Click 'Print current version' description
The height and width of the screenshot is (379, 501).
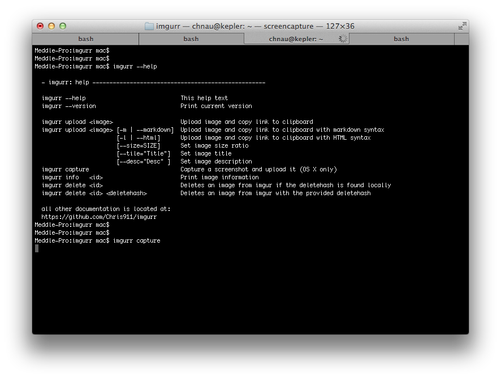216,106
